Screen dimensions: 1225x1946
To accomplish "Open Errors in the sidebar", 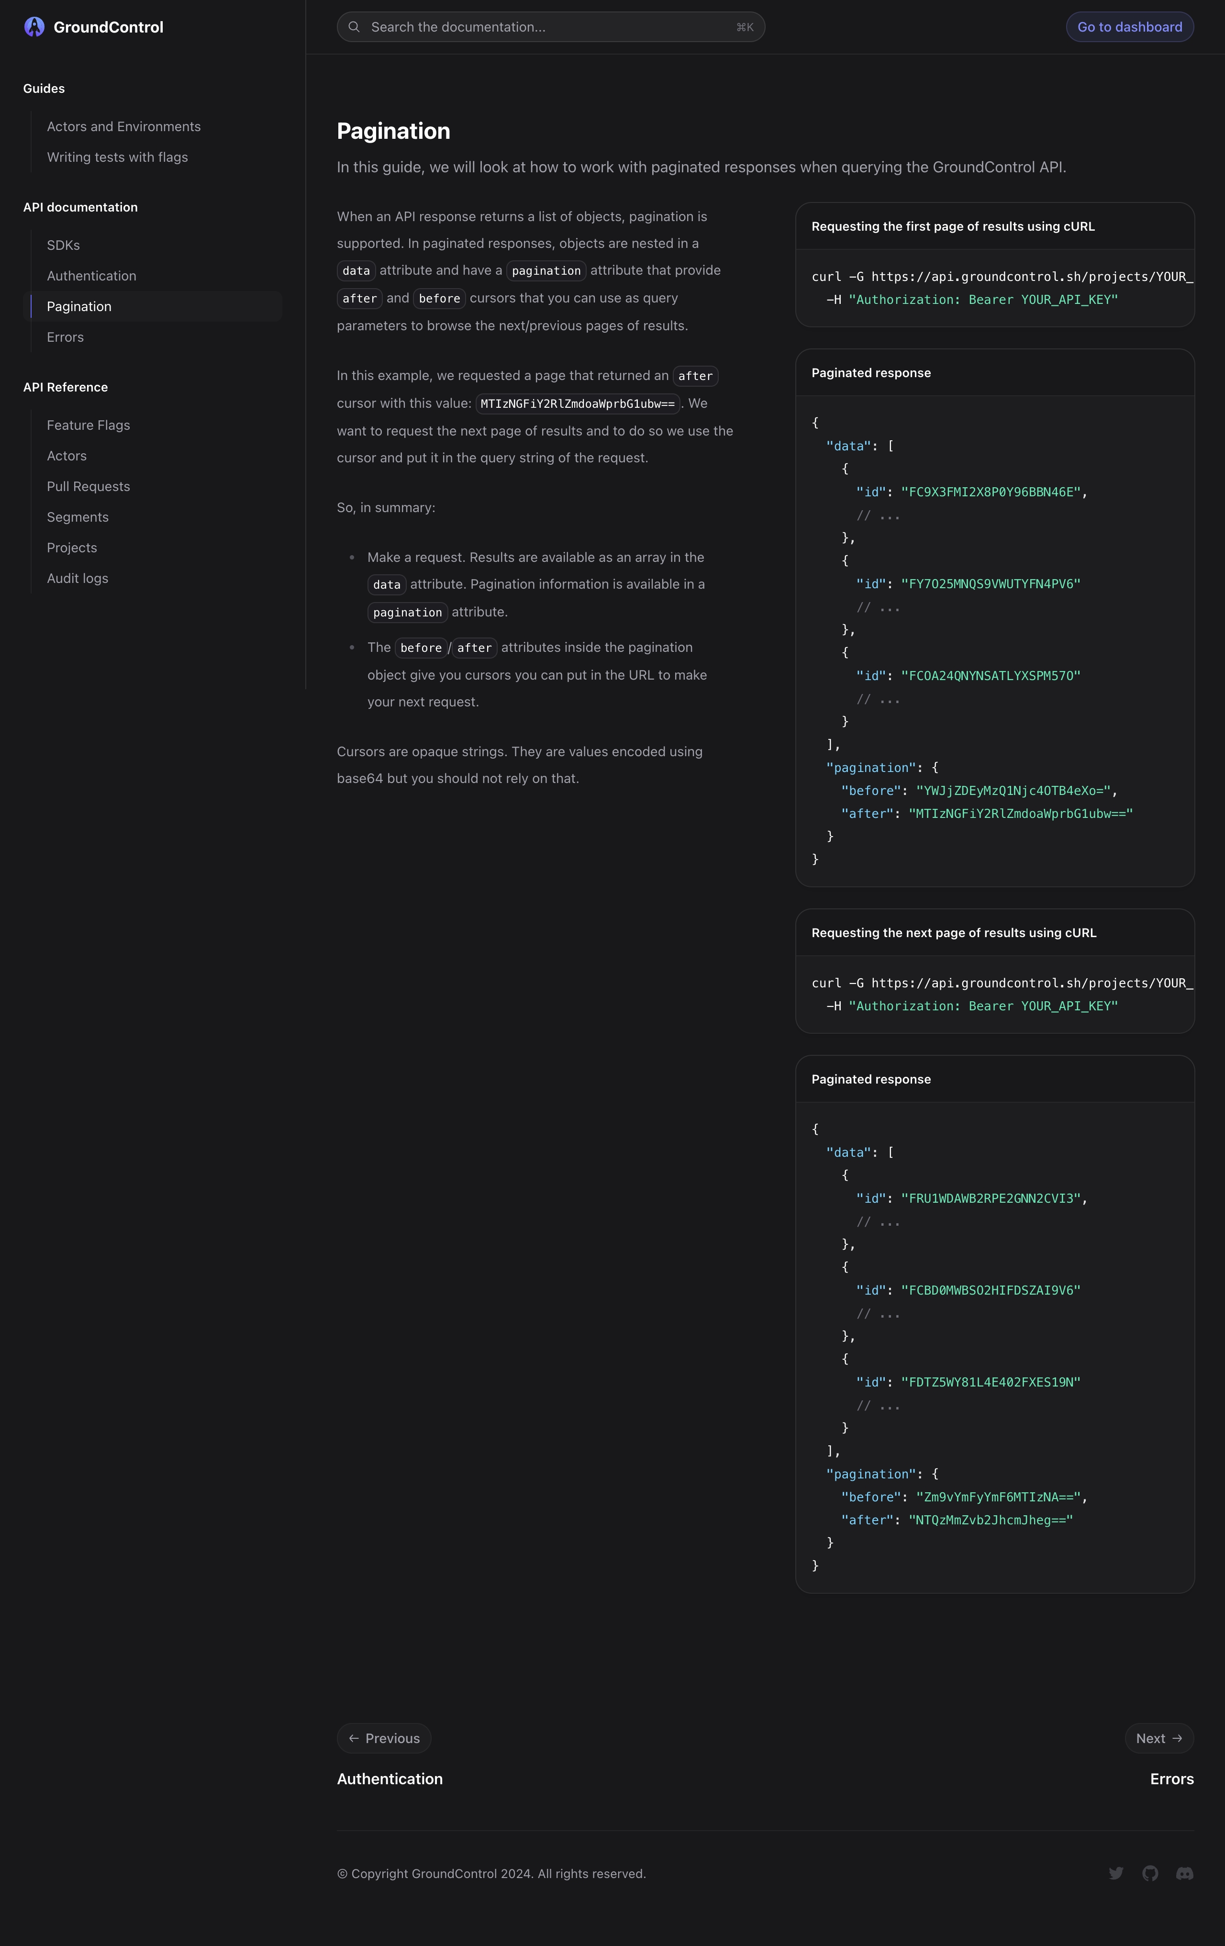I will [x=66, y=338].
